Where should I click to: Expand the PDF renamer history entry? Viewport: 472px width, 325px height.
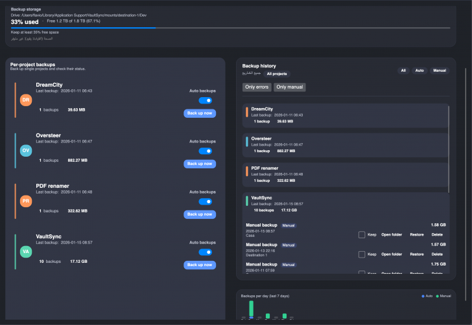point(346,175)
